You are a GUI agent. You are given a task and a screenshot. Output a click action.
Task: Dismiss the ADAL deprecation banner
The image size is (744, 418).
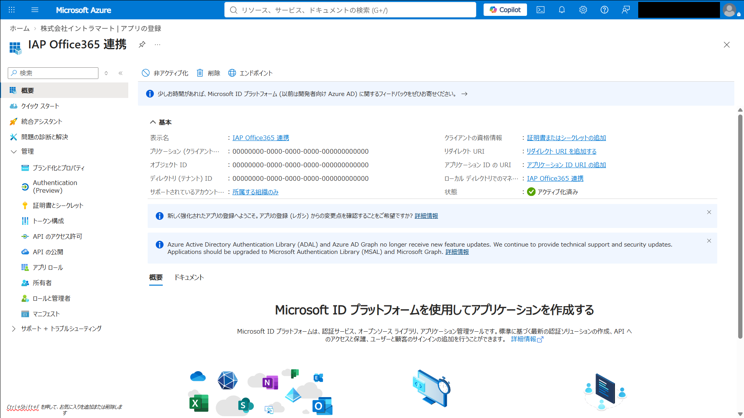point(709,241)
